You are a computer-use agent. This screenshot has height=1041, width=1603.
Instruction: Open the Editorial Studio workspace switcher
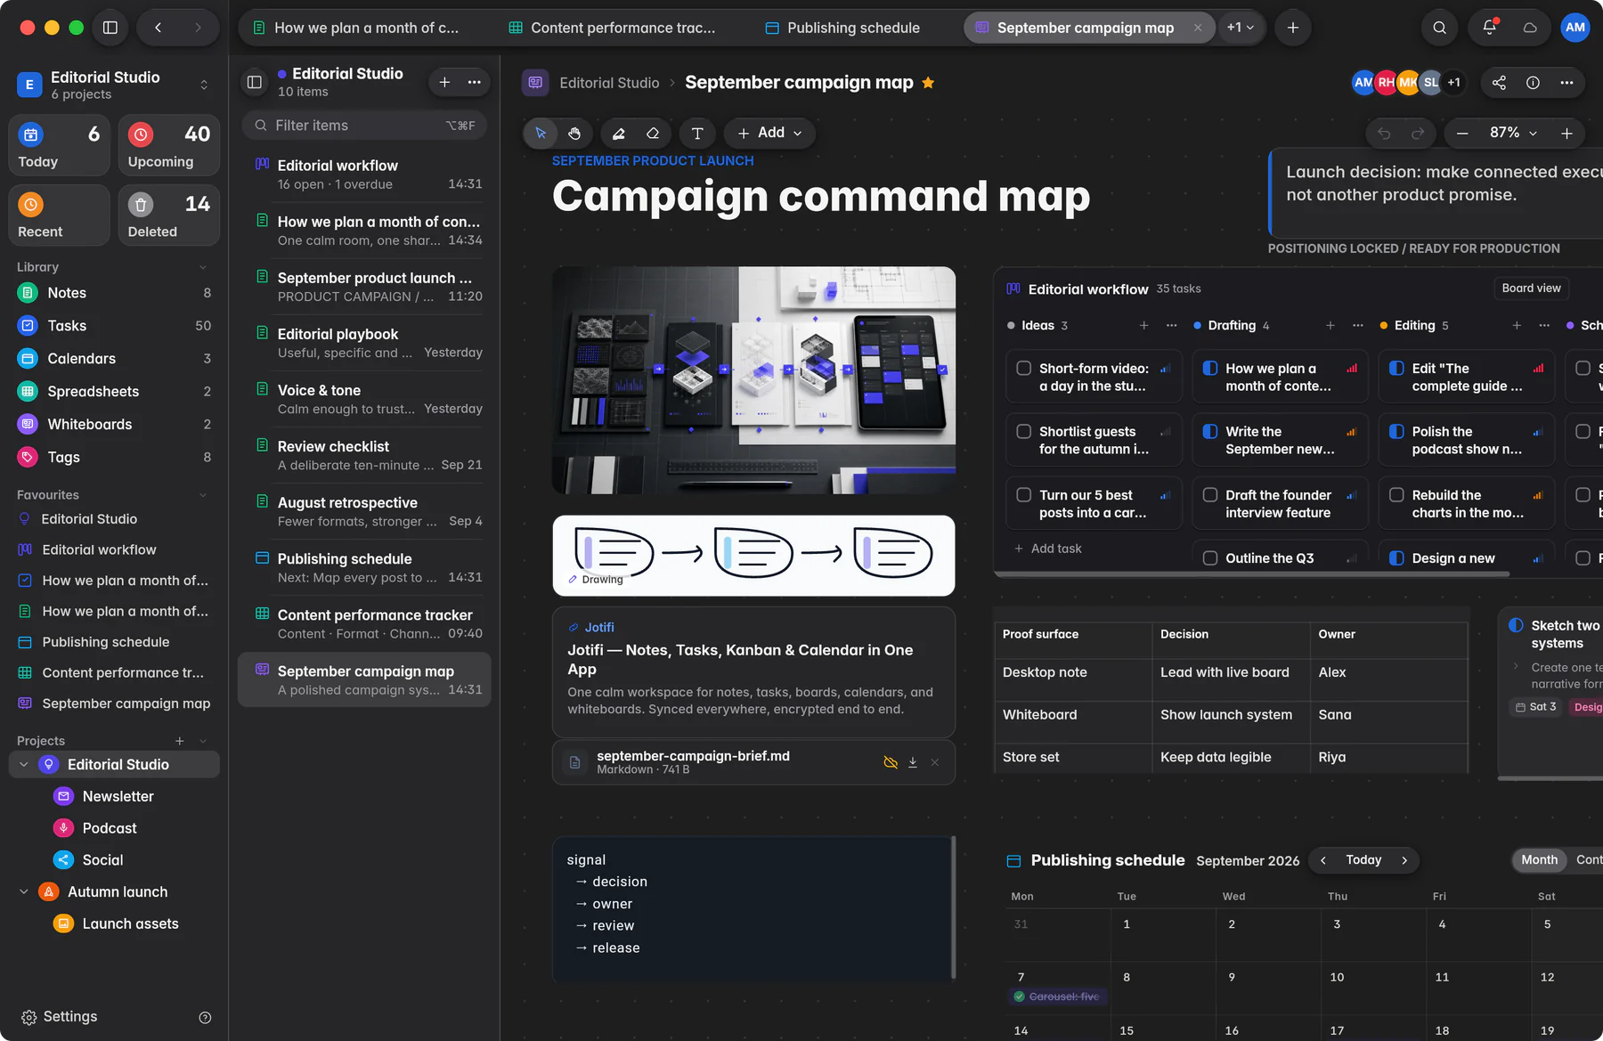tap(114, 85)
